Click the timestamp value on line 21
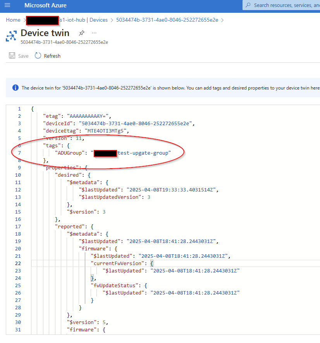320x343 pixels. (x=183, y=256)
